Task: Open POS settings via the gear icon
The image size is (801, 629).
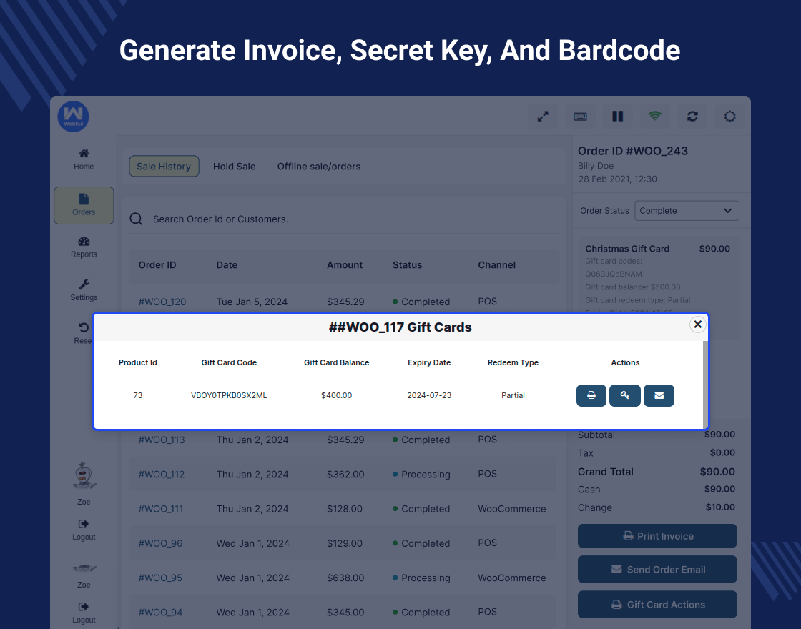Action: click(729, 116)
